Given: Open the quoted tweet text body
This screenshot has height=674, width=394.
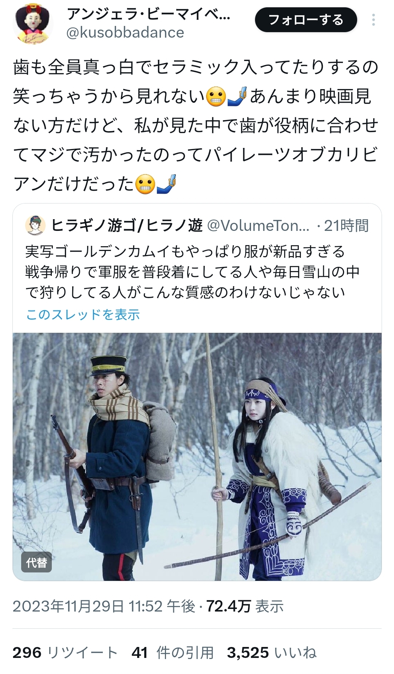Looking at the screenshot, I should pos(192,272).
